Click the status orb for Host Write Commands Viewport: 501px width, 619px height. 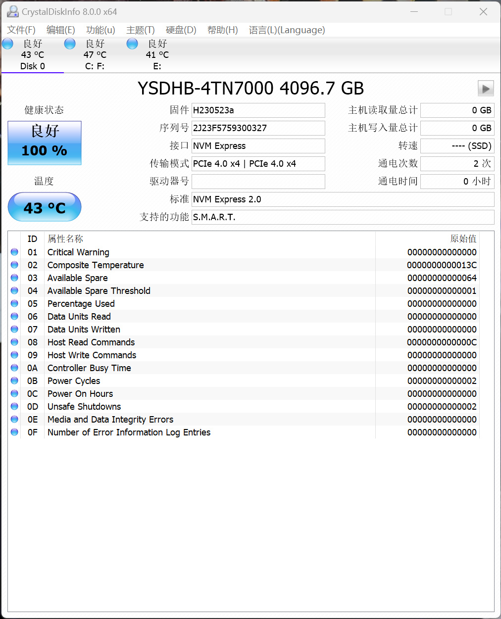[x=14, y=355]
